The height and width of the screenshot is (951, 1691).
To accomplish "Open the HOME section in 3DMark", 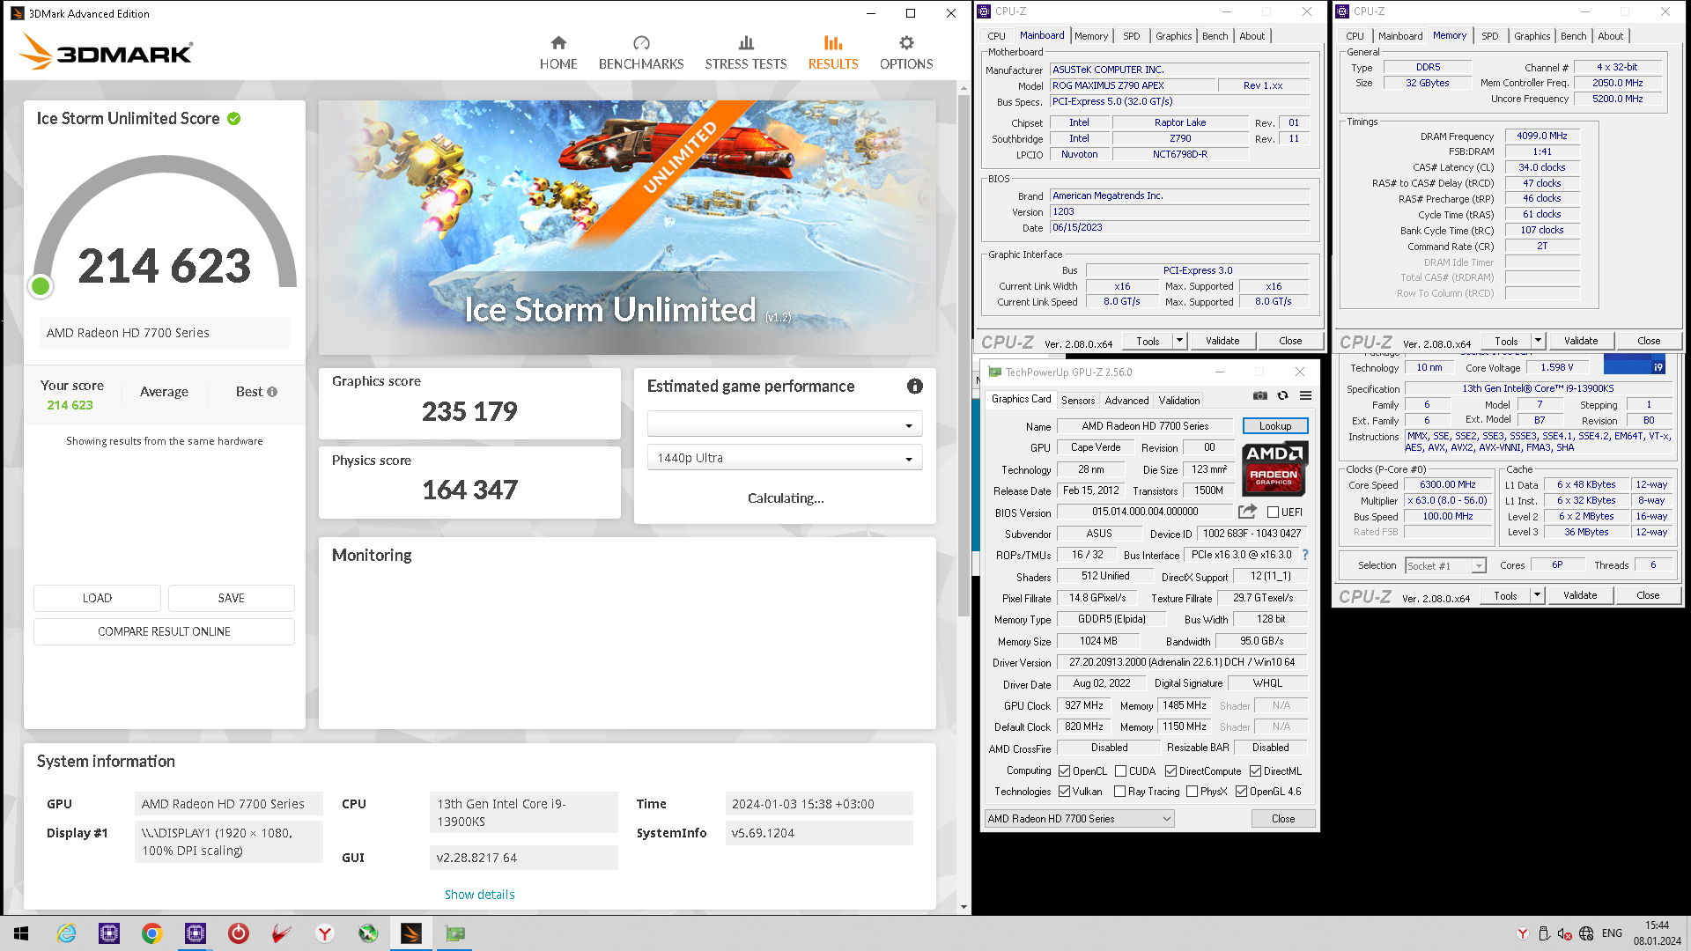I will pos(558,53).
